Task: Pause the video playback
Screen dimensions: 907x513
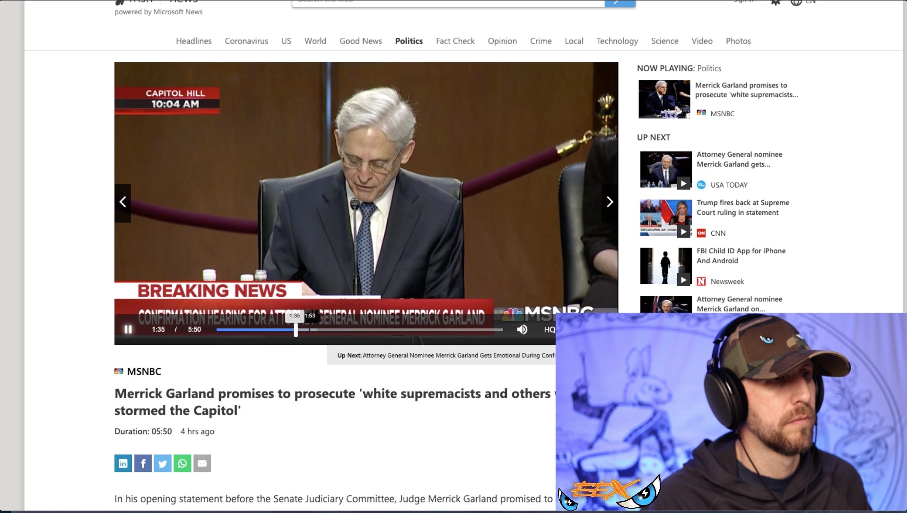Action: (128, 329)
